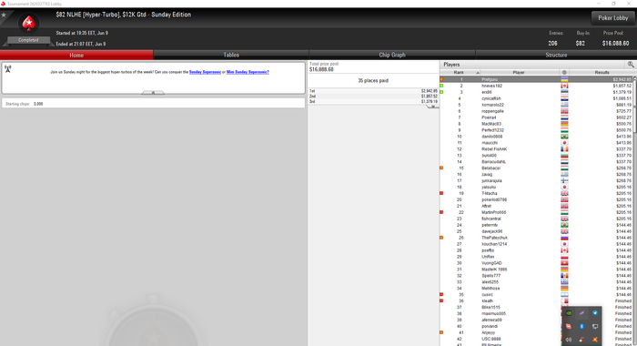Click Germany flag for MacMac83

tap(564, 124)
